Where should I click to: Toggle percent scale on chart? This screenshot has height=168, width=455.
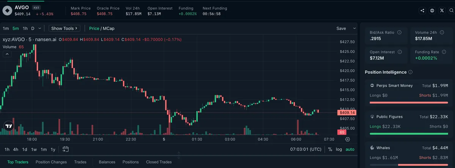(x=330, y=149)
